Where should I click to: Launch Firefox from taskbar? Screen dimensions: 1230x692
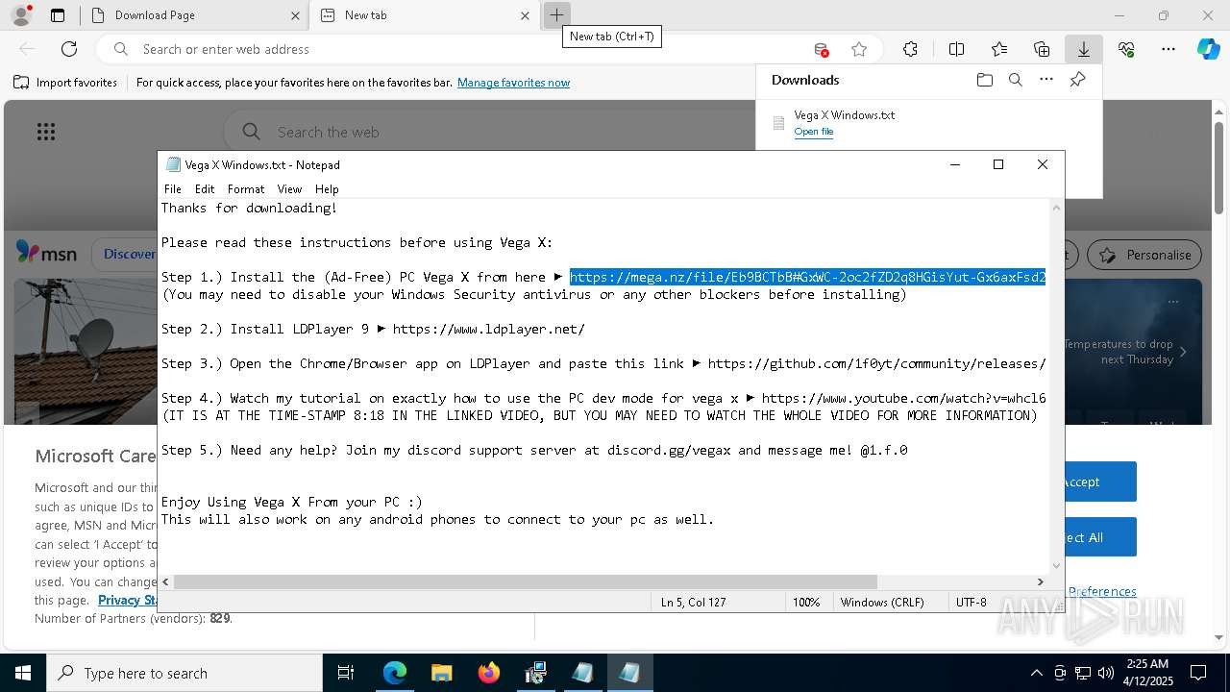[488, 673]
